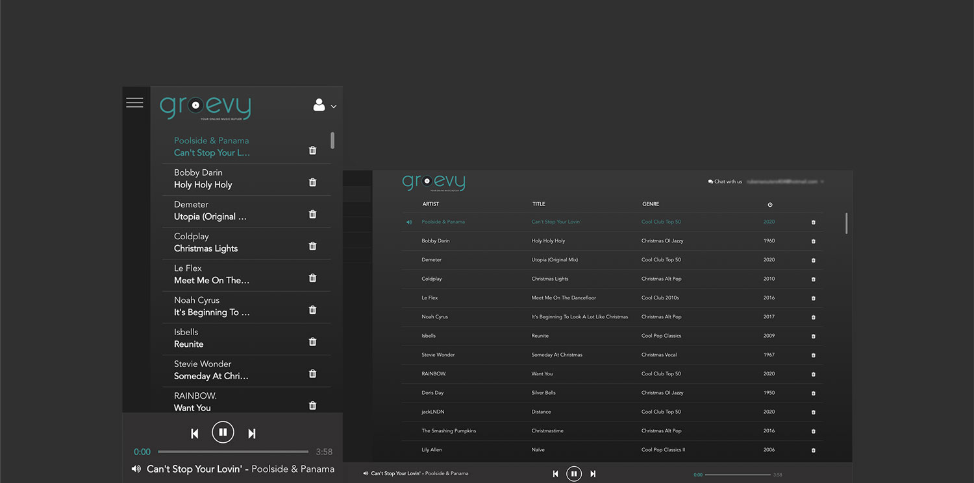Skip to next track in desktop player

pyautogui.click(x=593, y=474)
